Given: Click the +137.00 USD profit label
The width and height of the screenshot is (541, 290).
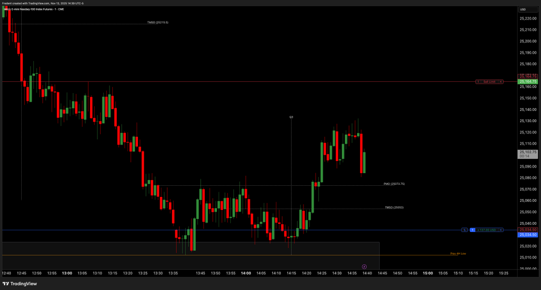Looking at the screenshot, I should [487, 230].
